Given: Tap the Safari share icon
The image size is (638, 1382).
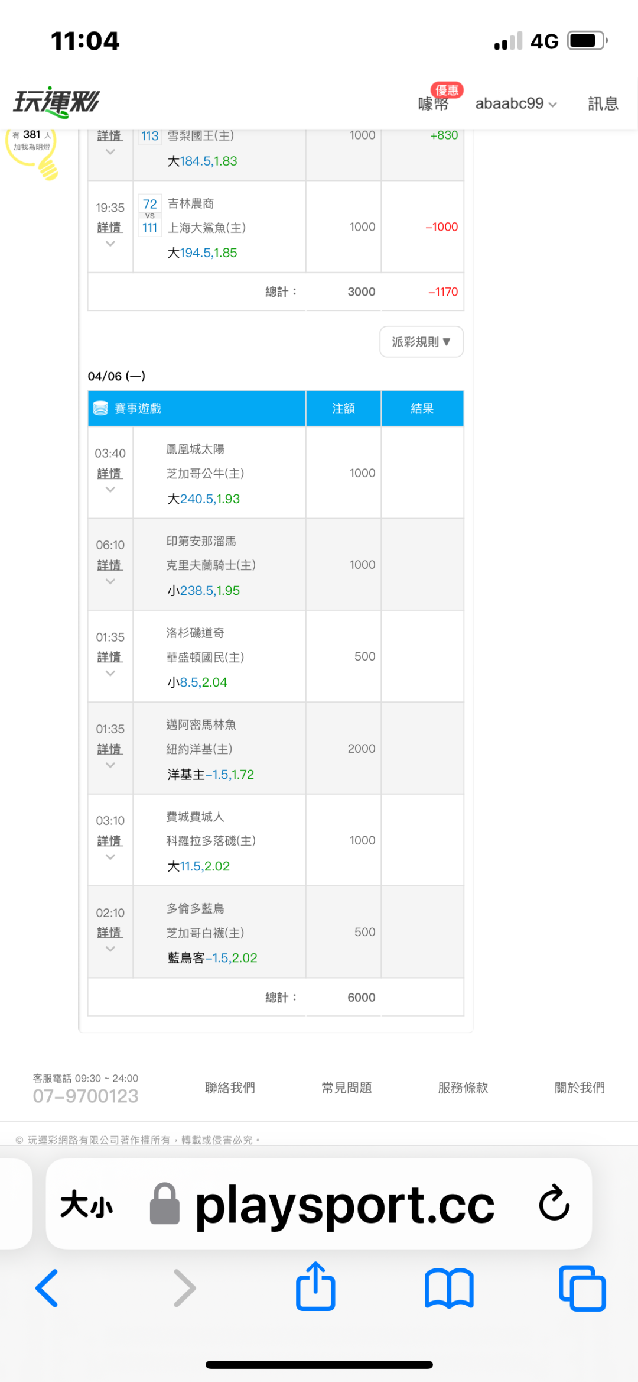Looking at the screenshot, I should [x=315, y=1286].
